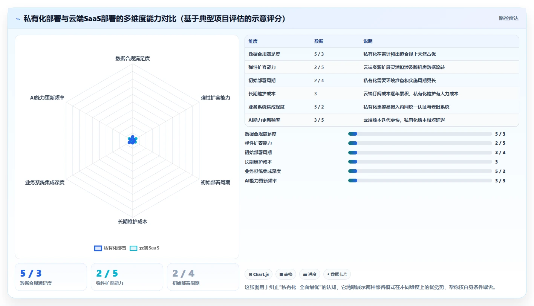This screenshot has width=534, height=306.
Task: Click the chart title heading text
Action: pos(155,18)
